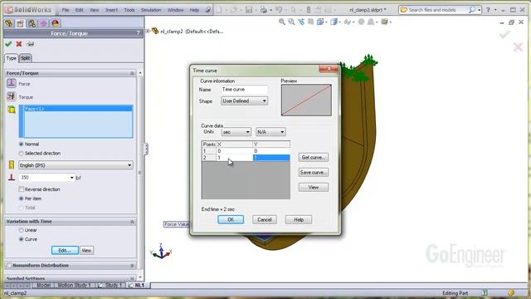Click Zoom to Area magnifier icon
This screenshot has height=299, width=531.
(x=291, y=22)
